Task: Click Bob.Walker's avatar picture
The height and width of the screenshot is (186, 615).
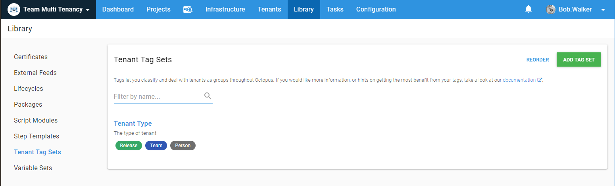Action: pos(550,9)
